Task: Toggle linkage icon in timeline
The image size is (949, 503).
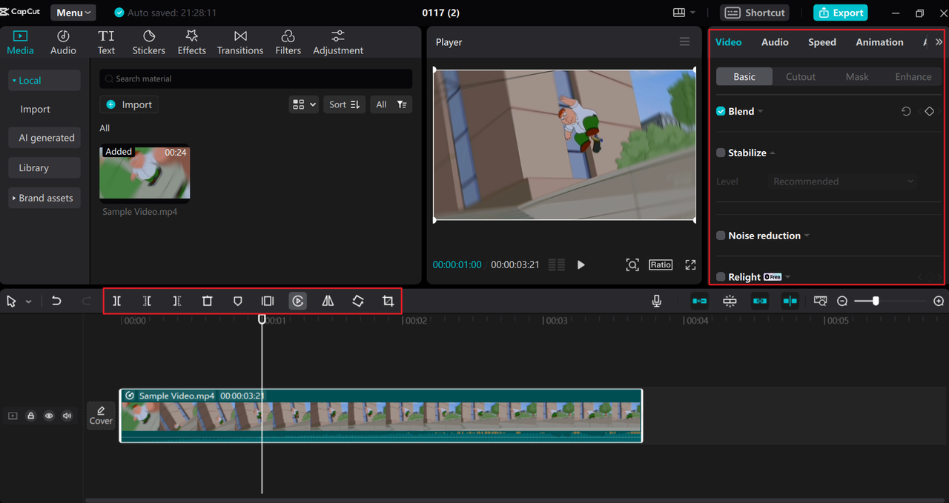Action: click(x=759, y=301)
